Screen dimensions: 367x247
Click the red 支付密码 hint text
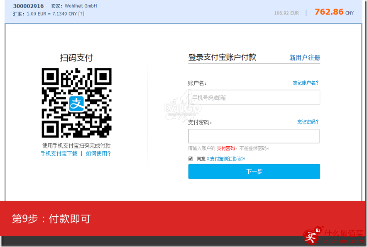pyautogui.click(x=225, y=148)
